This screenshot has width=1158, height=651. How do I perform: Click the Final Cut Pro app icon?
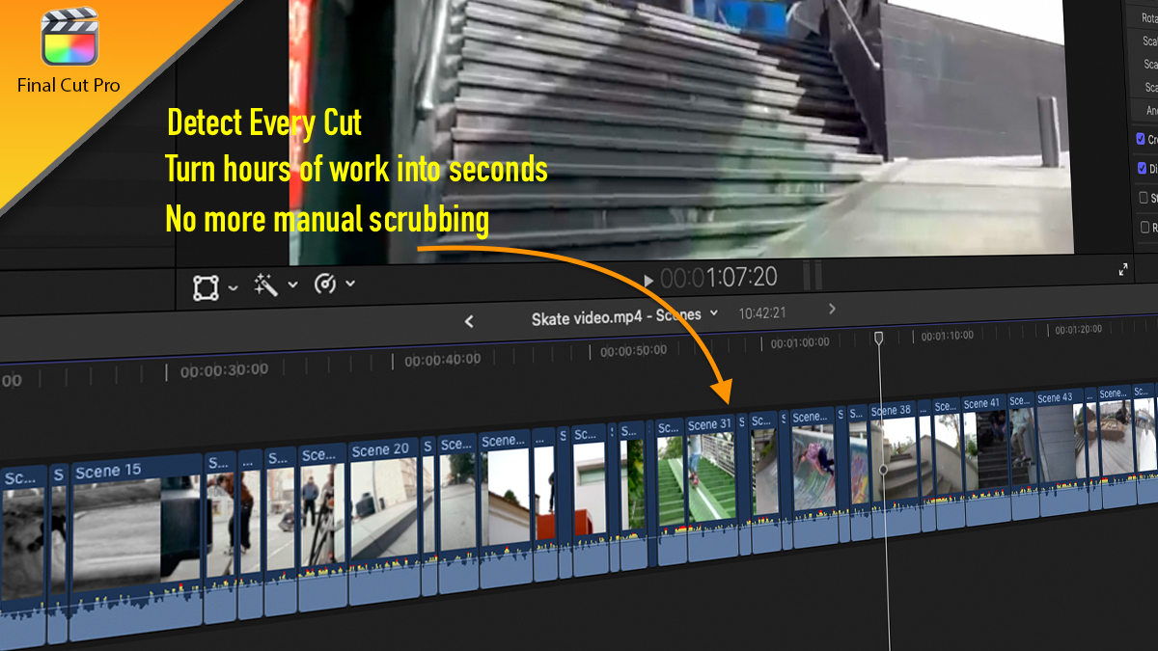[69, 37]
